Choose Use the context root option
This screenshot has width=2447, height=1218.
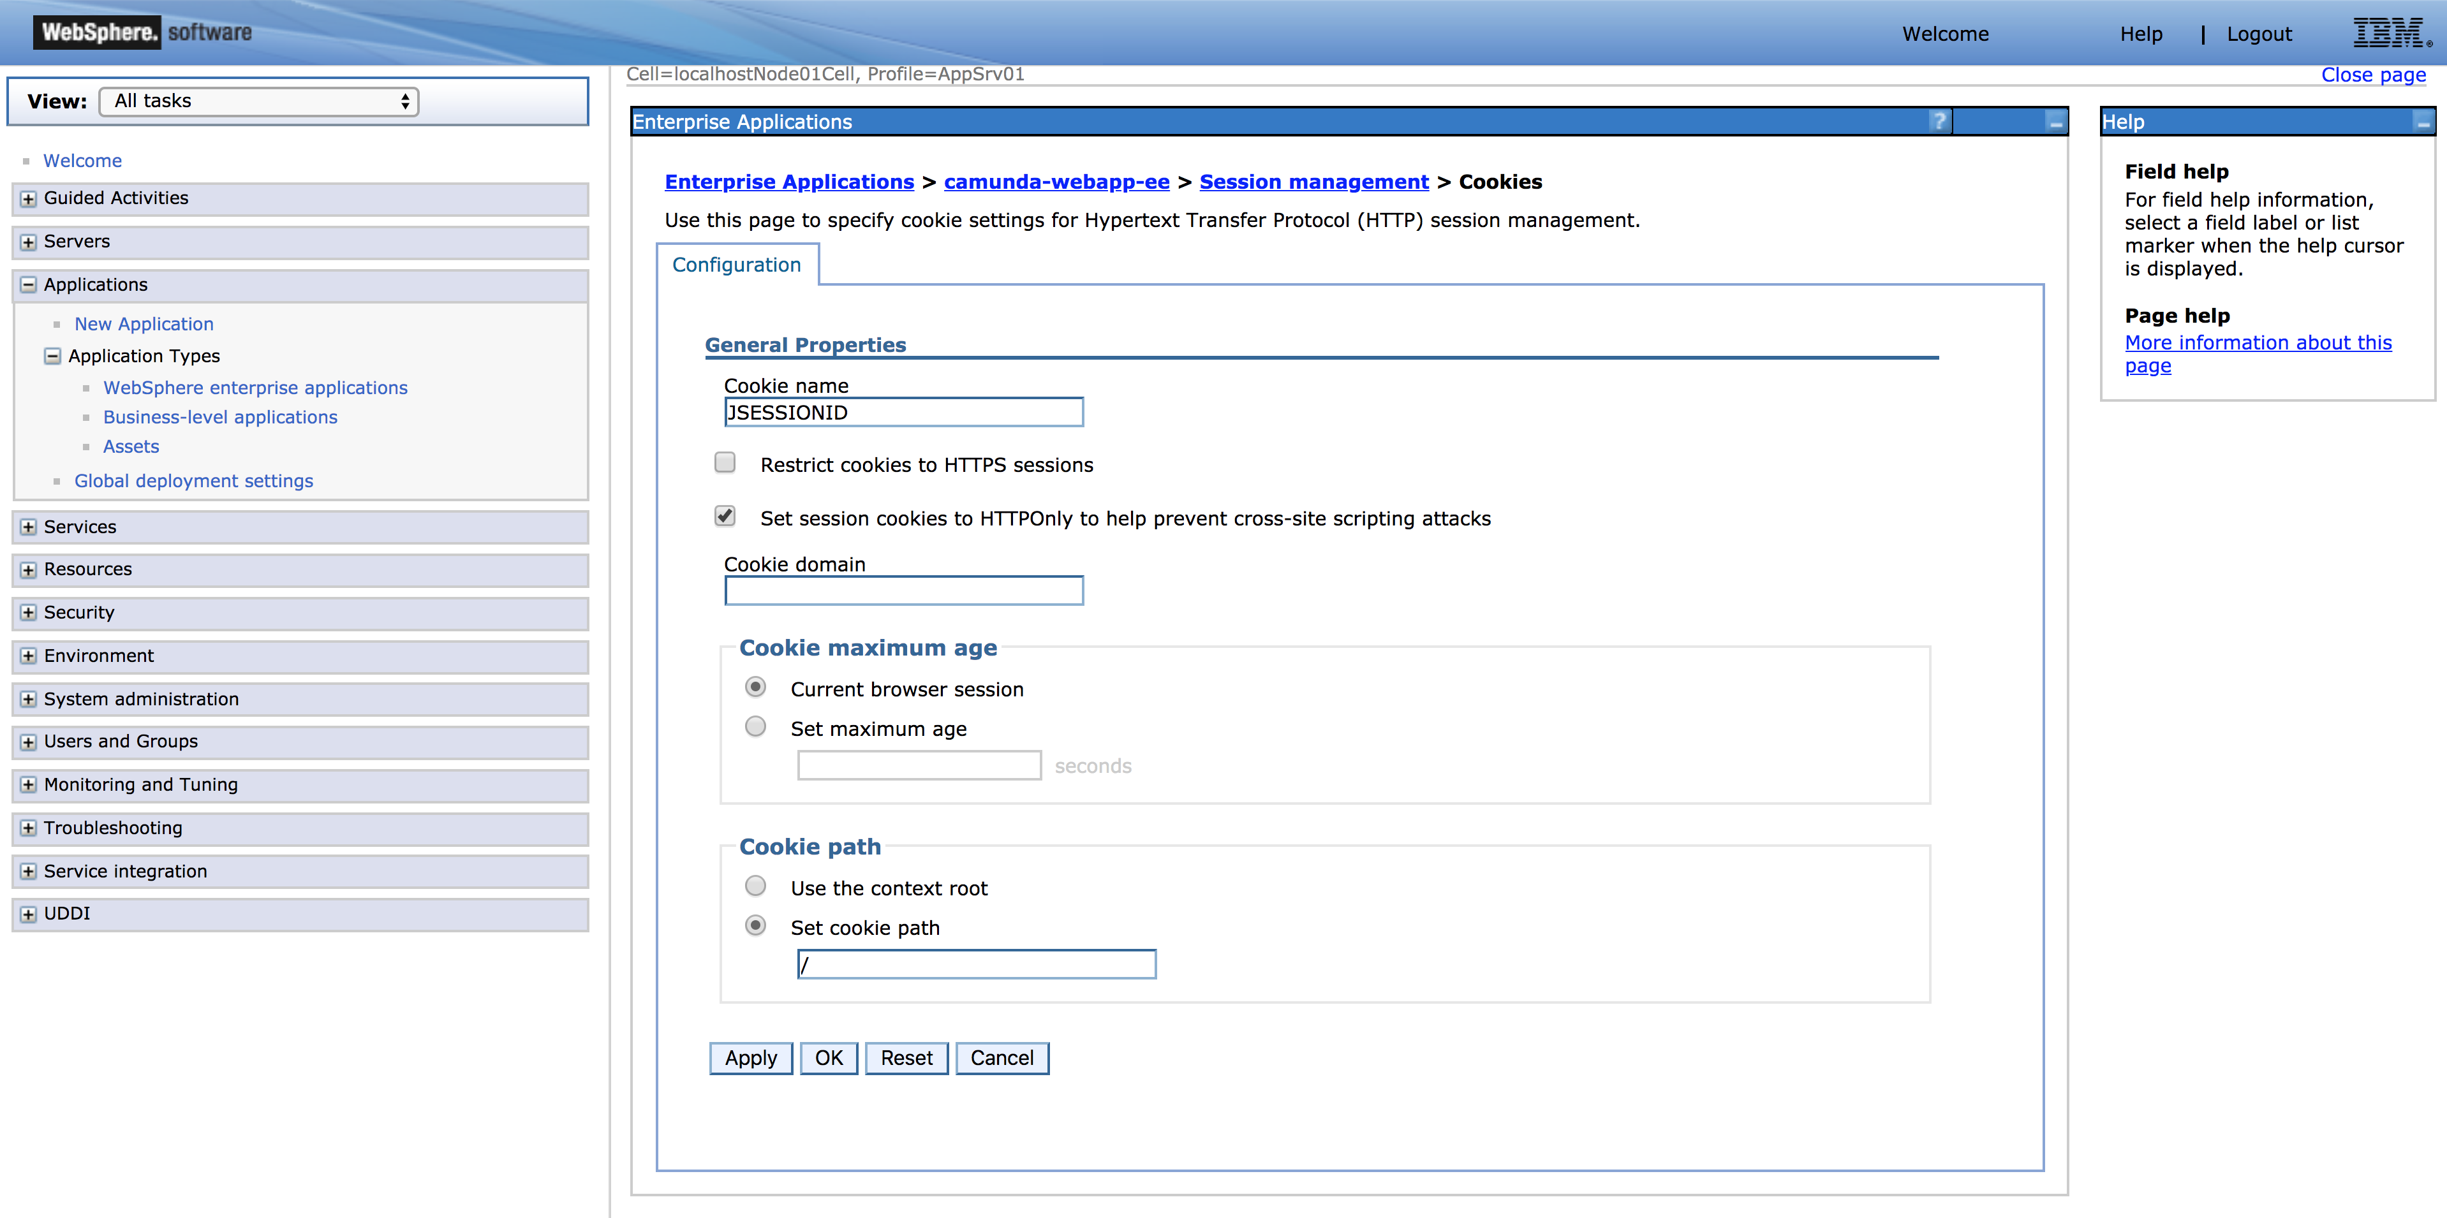(755, 886)
